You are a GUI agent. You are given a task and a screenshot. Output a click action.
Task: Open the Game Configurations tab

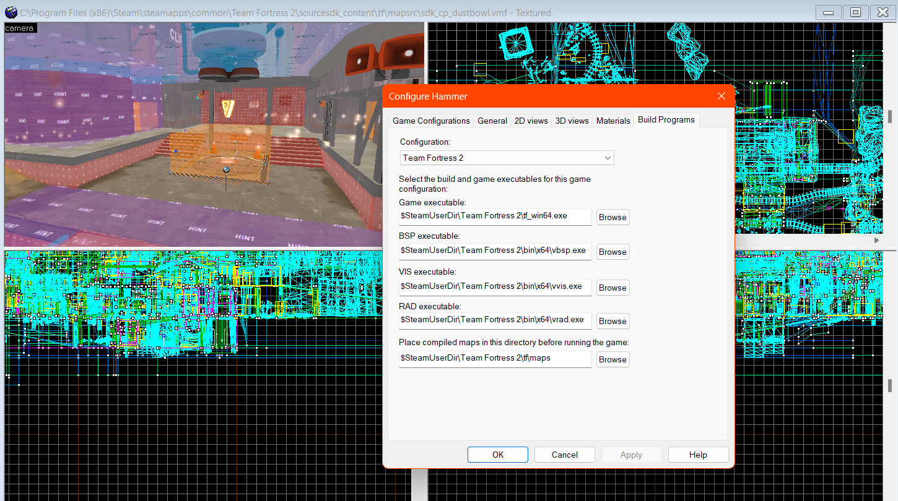(x=431, y=121)
